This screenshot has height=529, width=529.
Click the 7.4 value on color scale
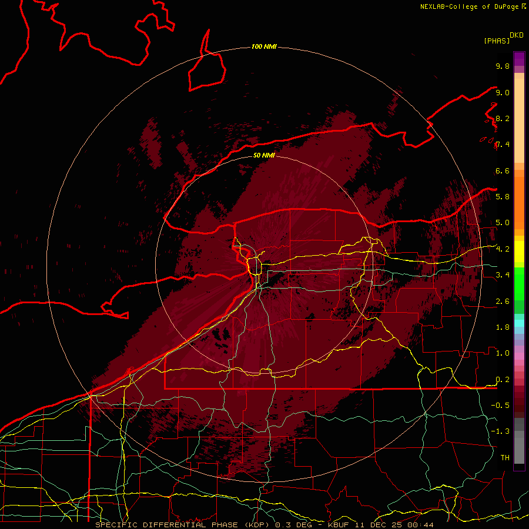[503, 145]
